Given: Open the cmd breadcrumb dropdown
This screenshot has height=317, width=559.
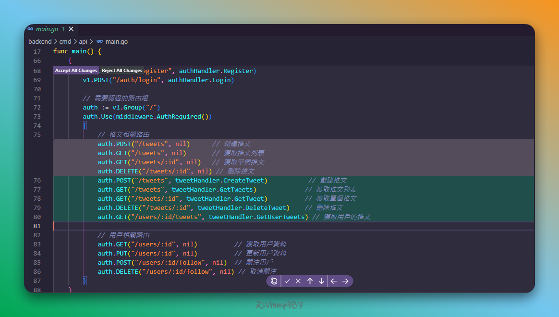Looking at the screenshot, I should point(65,42).
